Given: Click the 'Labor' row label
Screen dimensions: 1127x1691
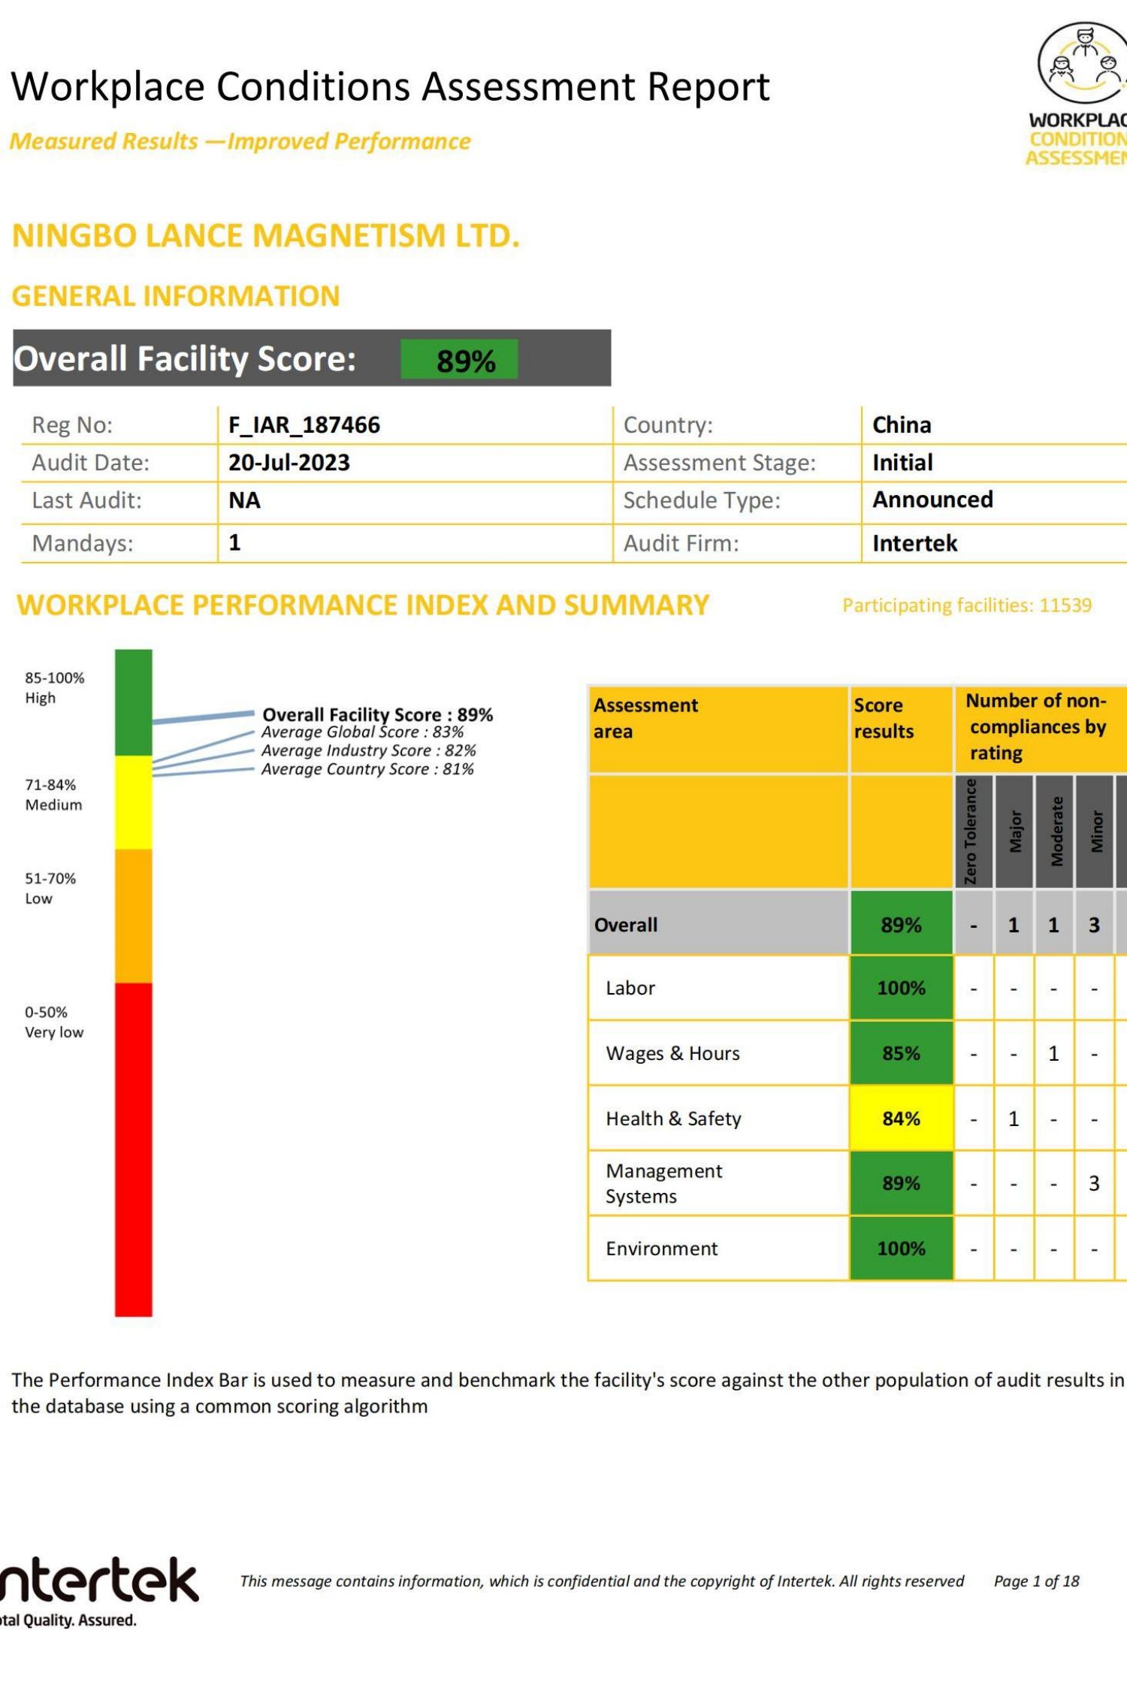Looking at the screenshot, I should point(630,988).
